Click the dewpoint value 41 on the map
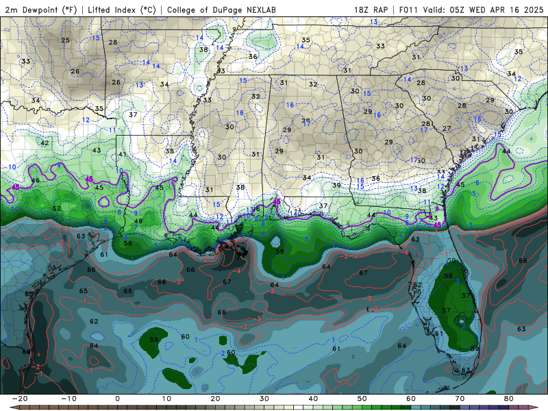 coord(122,154)
